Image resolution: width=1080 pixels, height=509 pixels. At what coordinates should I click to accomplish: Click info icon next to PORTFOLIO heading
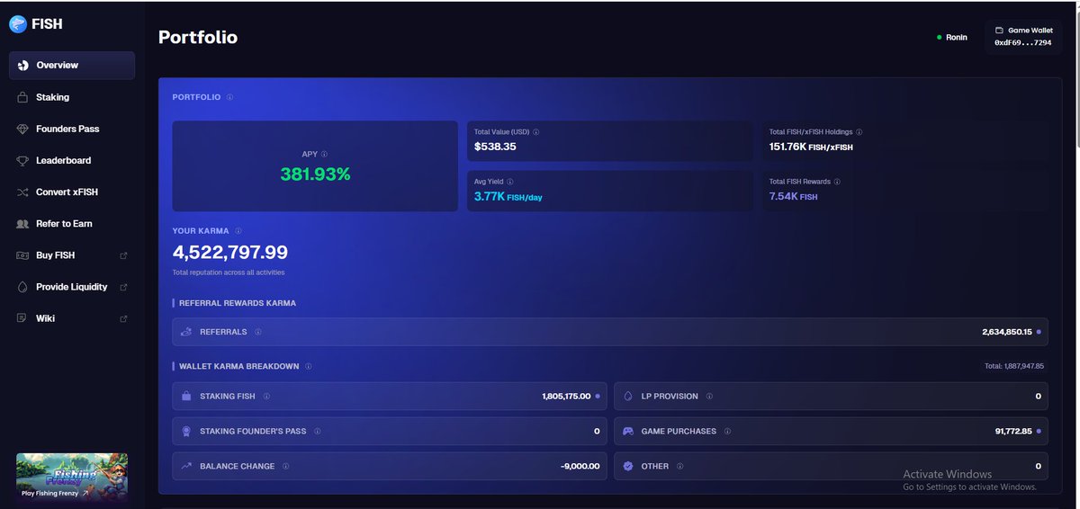tap(229, 97)
